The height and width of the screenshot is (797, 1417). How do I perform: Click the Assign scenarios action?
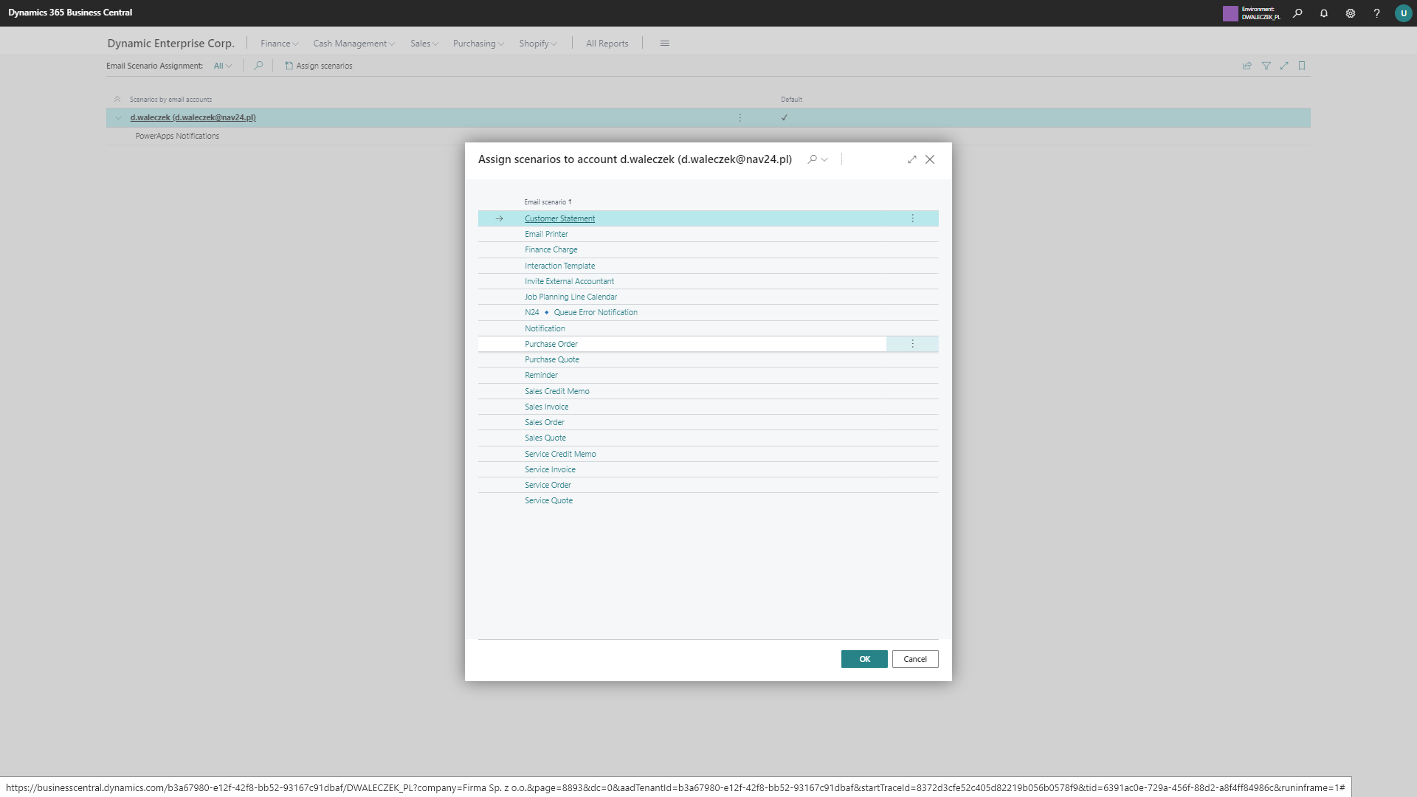(x=319, y=66)
